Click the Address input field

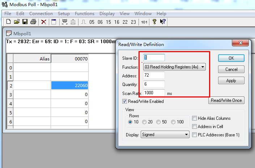pos(154,75)
